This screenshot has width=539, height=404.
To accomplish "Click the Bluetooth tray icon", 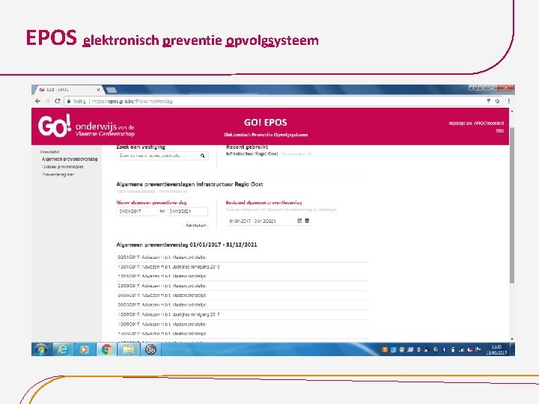I will click(x=445, y=349).
